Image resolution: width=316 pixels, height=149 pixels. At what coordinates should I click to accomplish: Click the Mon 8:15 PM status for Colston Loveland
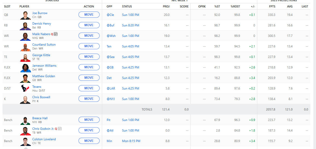(131, 141)
